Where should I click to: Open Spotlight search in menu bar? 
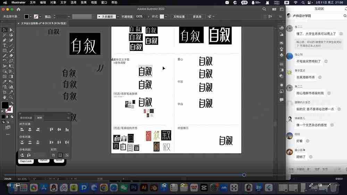303,2
